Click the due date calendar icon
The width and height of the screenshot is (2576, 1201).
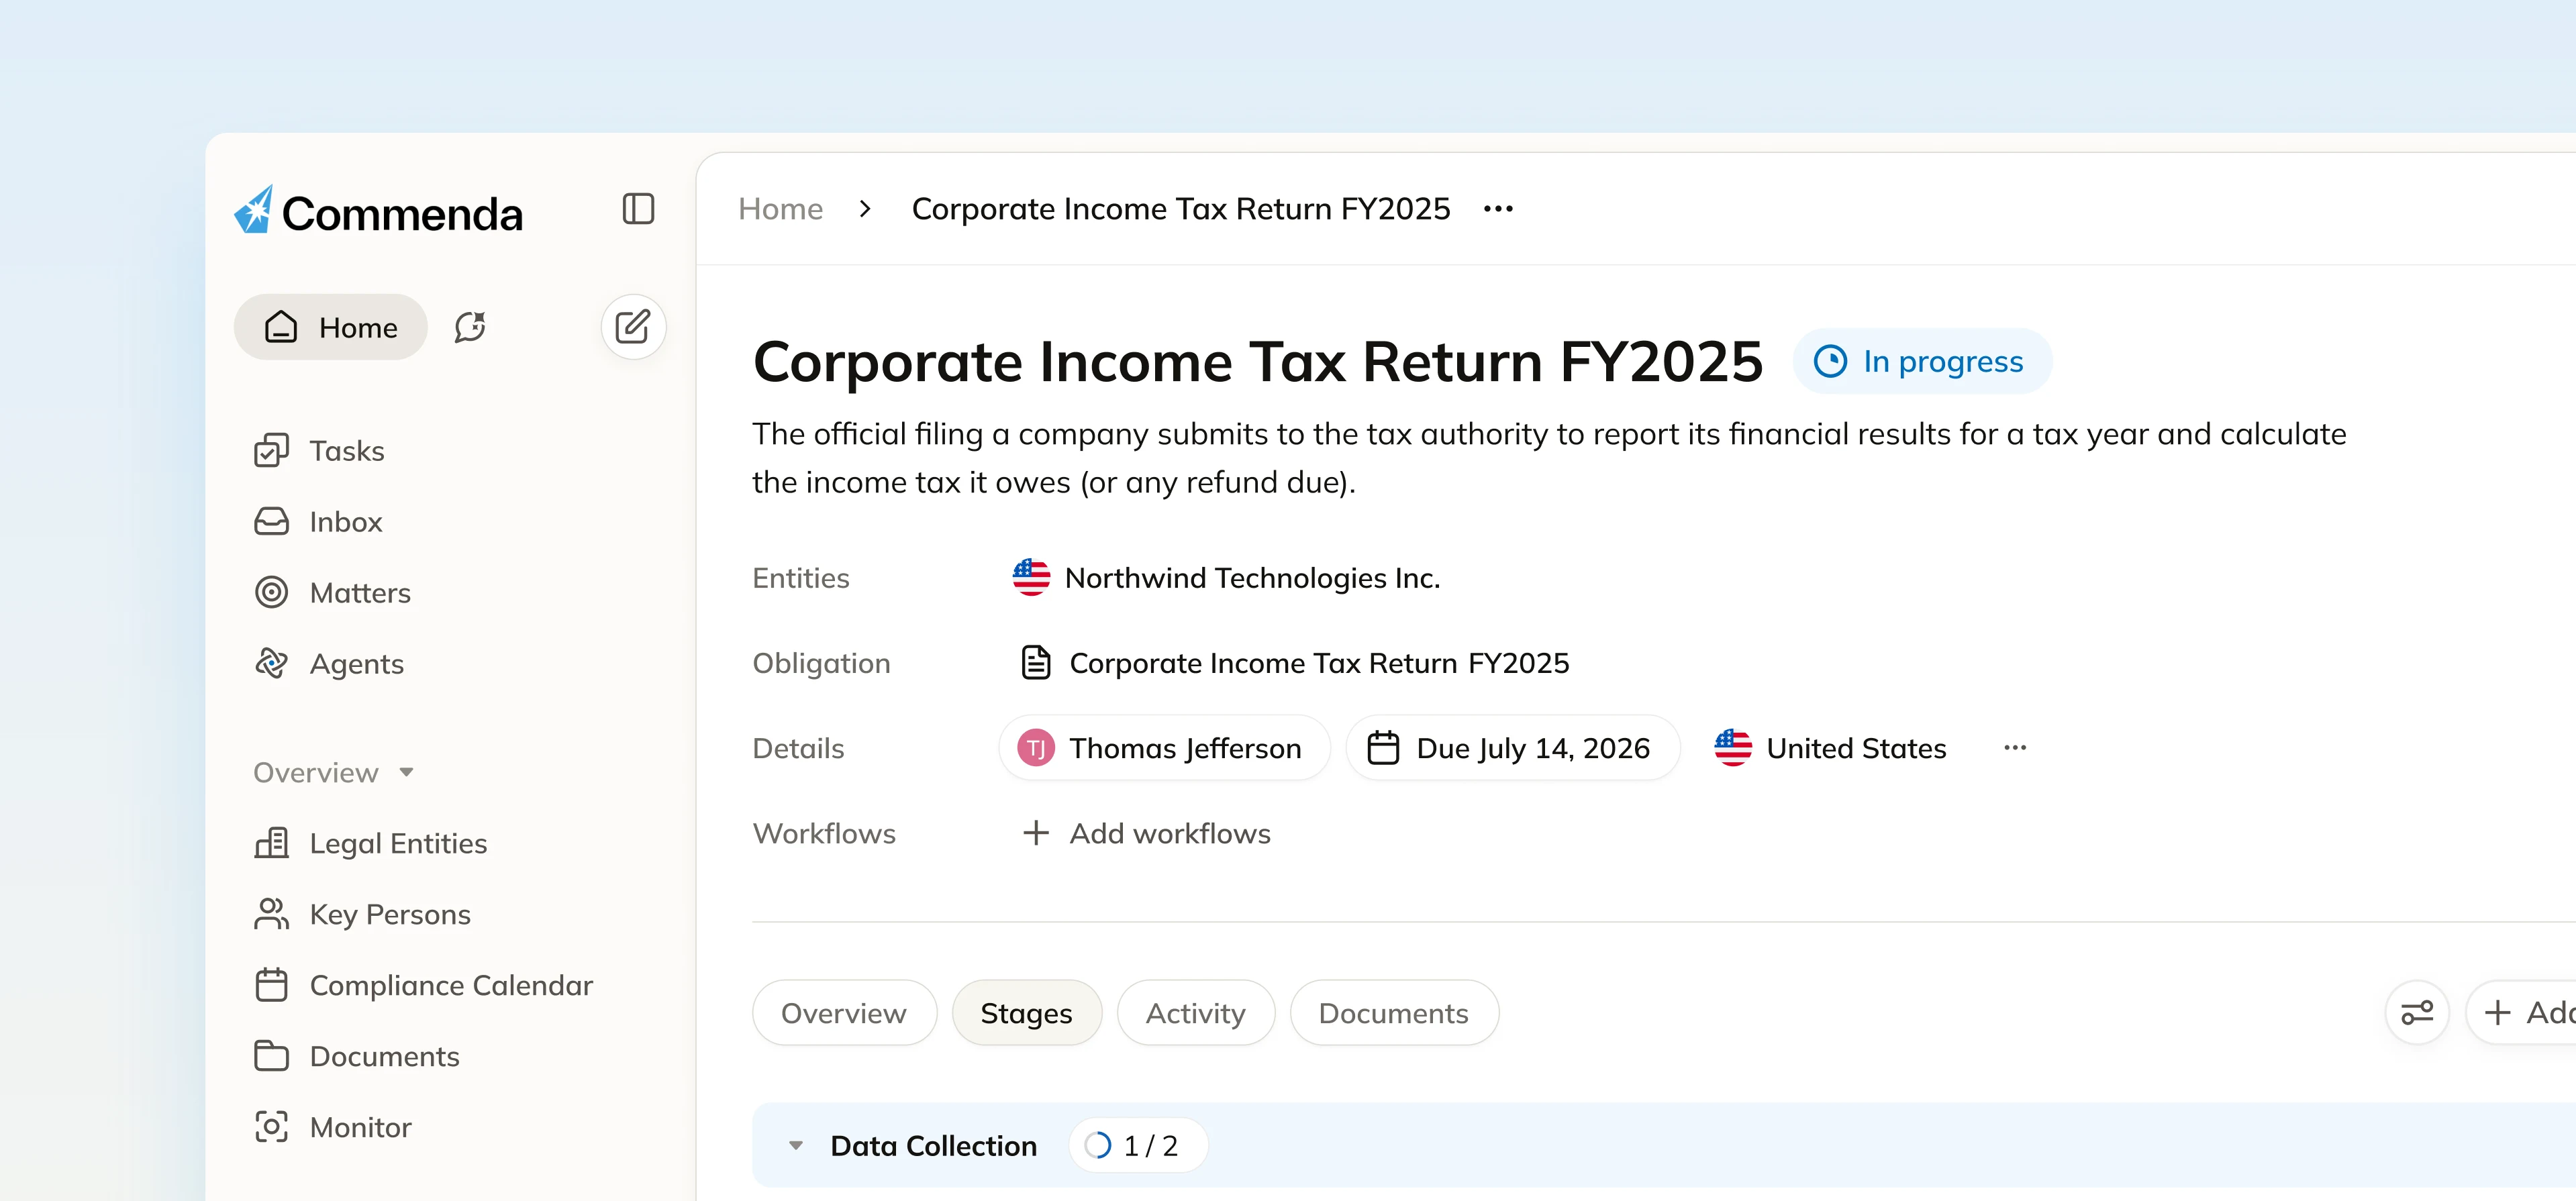coord(1383,749)
